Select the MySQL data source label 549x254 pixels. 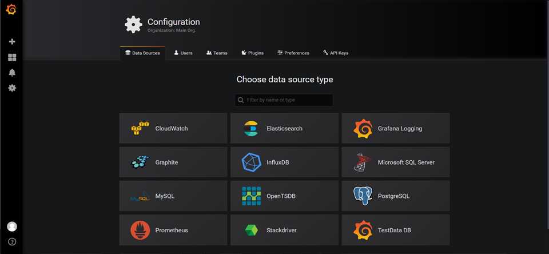[x=165, y=196]
